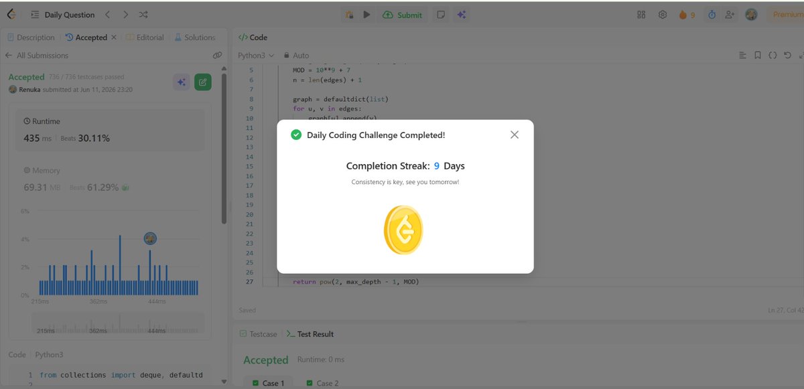Click the submissions panel vertical scrollbar
This screenshot has width=804, height=389.
pos(224,149)
